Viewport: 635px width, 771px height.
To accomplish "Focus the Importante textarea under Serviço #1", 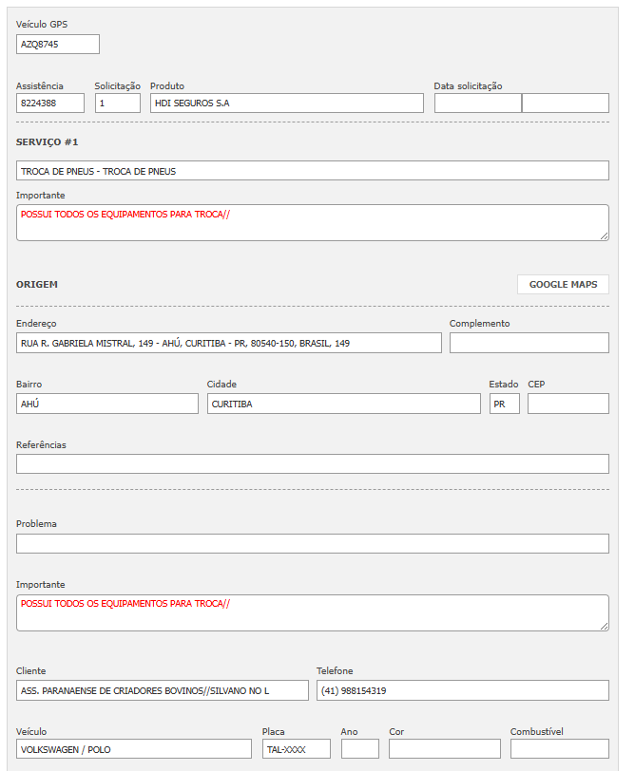I will pos(312,222).
